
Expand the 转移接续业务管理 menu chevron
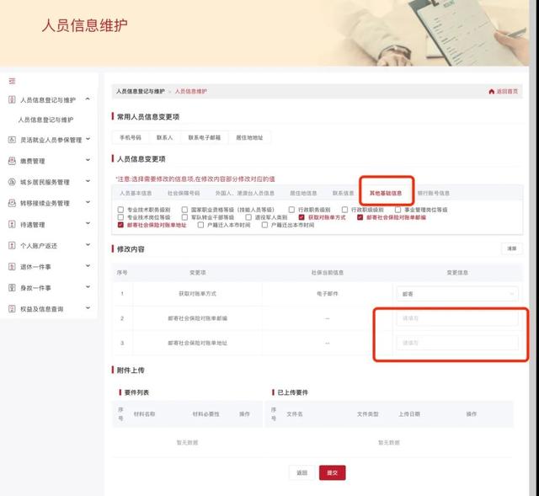point(88,202)
